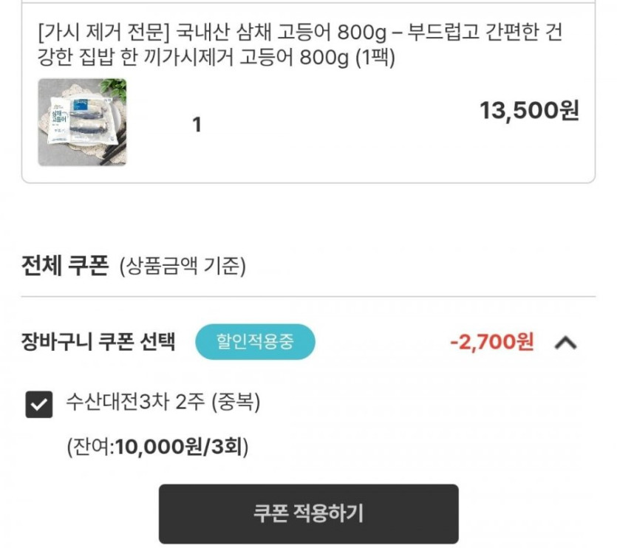617x548 pixels.
Task: Click the 전체 쿠폰 section heading
Action: [x=66, y=265]
